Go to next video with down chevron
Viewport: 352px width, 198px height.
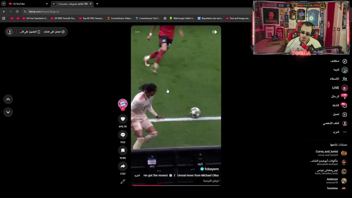point(8,112)
